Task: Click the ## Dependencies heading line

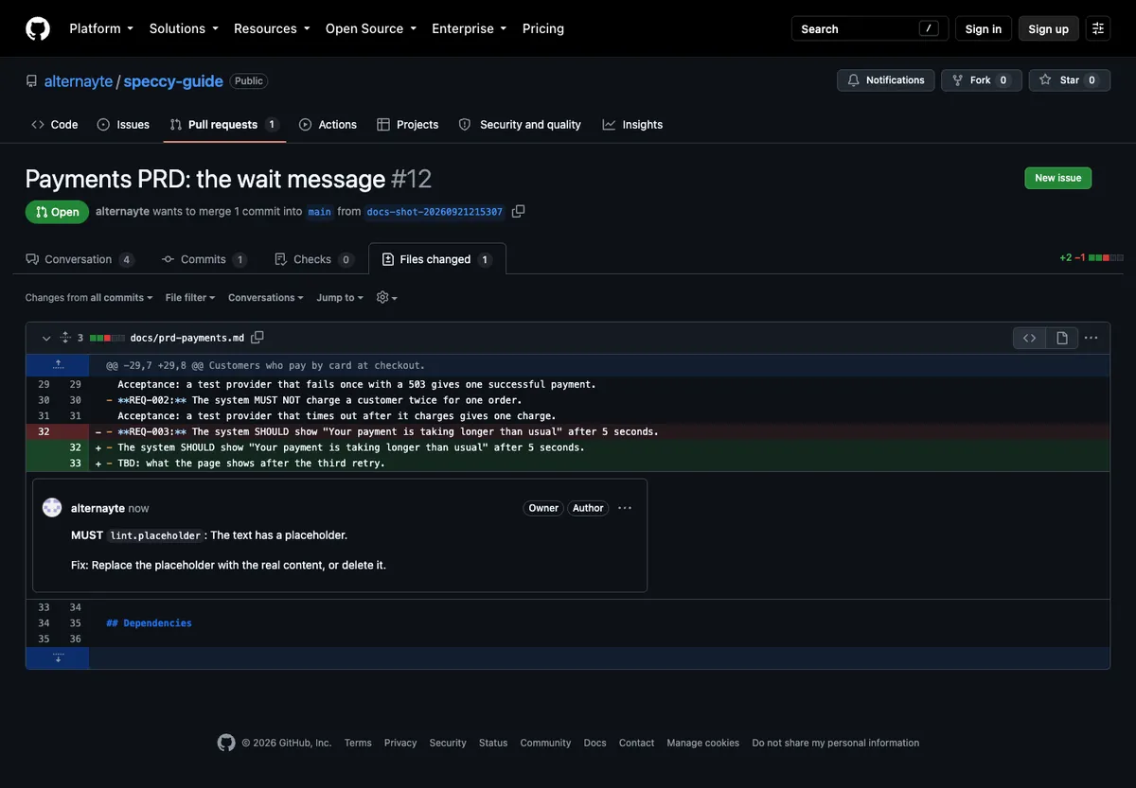Action: coord(149,623)
